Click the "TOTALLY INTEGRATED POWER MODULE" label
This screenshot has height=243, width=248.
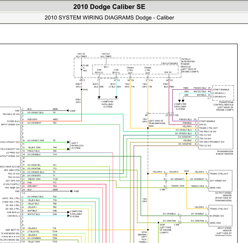(x=188, y=63)
